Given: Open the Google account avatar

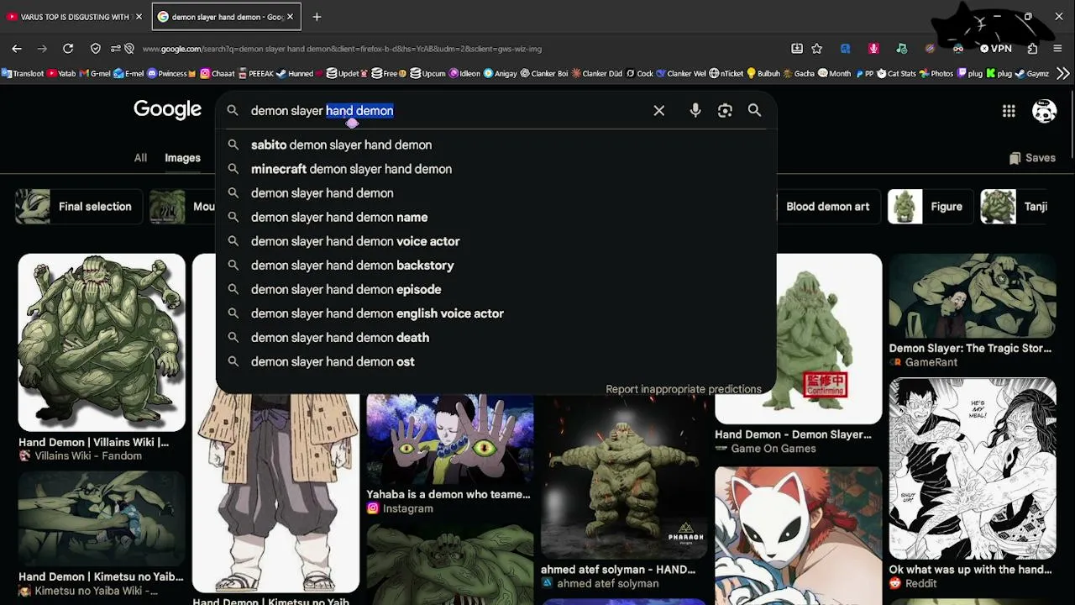Looking at the screenshot, I should pos(1044,110).
